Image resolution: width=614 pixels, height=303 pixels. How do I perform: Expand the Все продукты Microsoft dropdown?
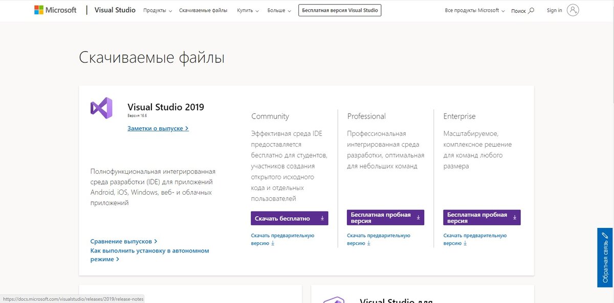(475, 10)
